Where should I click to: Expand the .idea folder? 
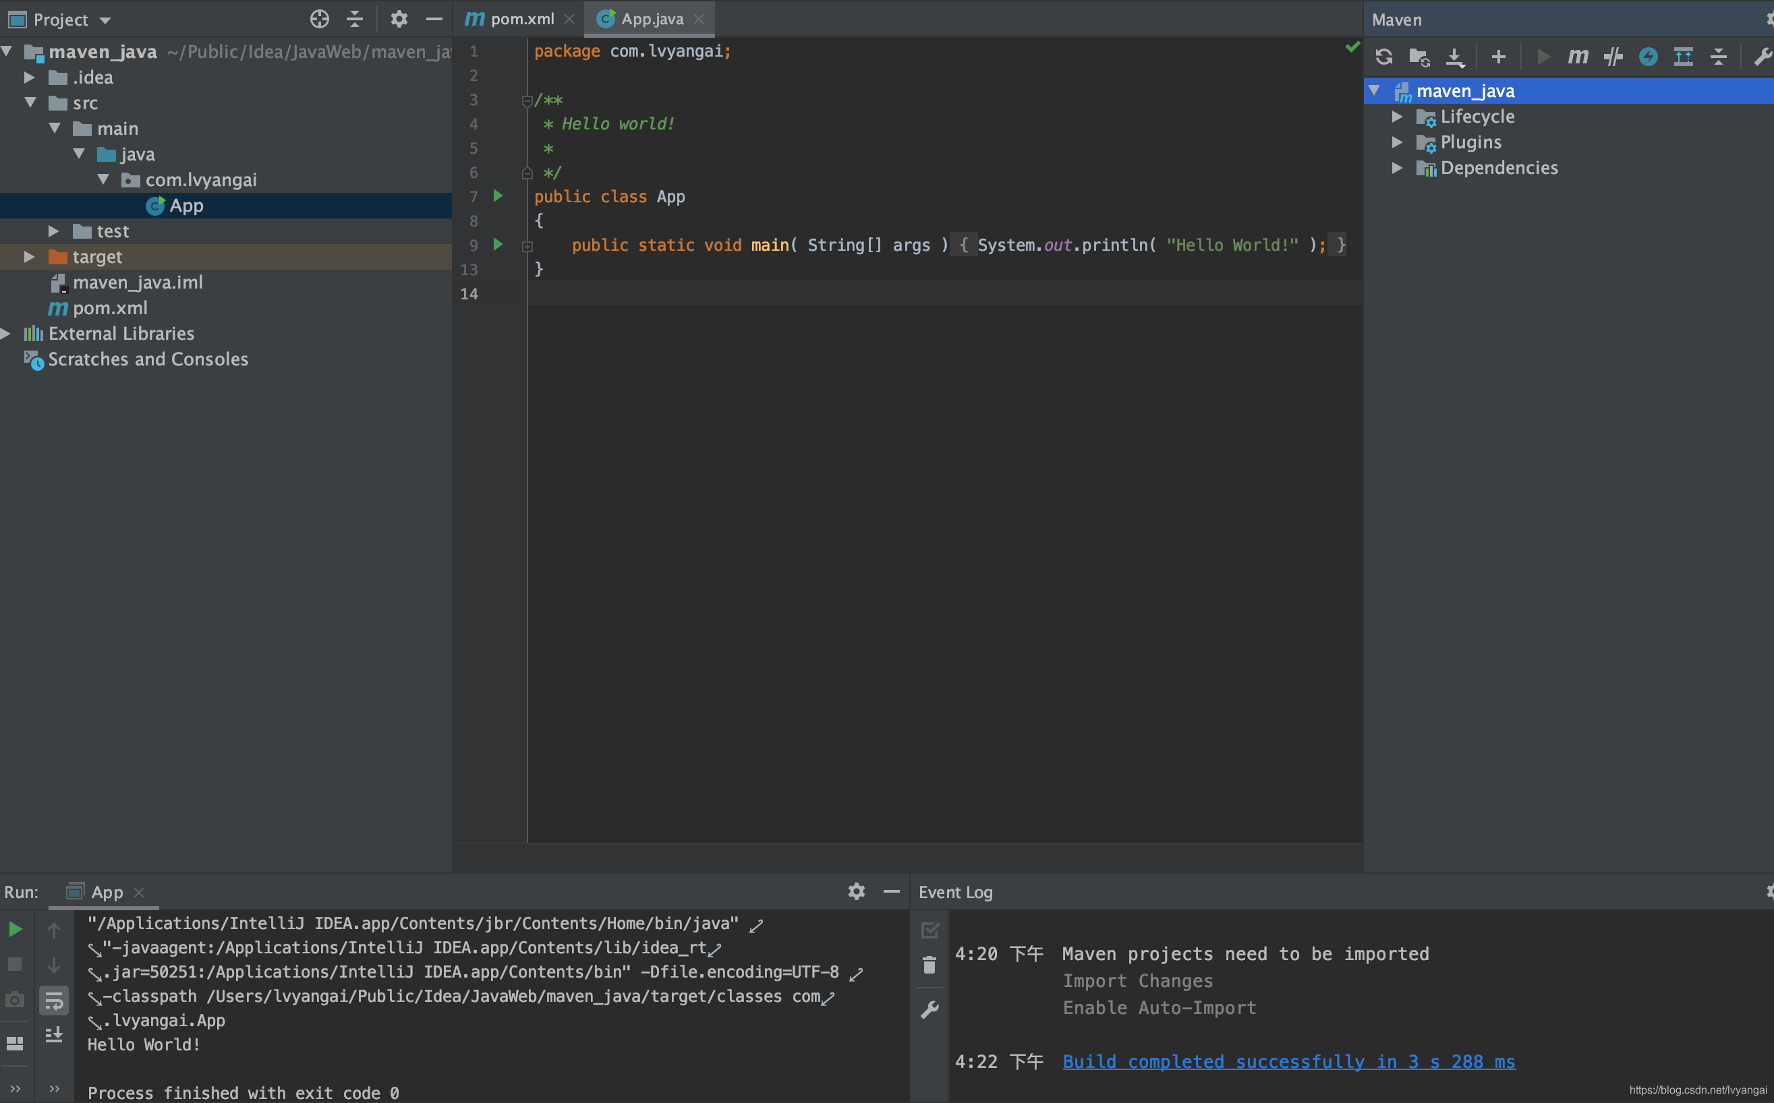(29, 77)
